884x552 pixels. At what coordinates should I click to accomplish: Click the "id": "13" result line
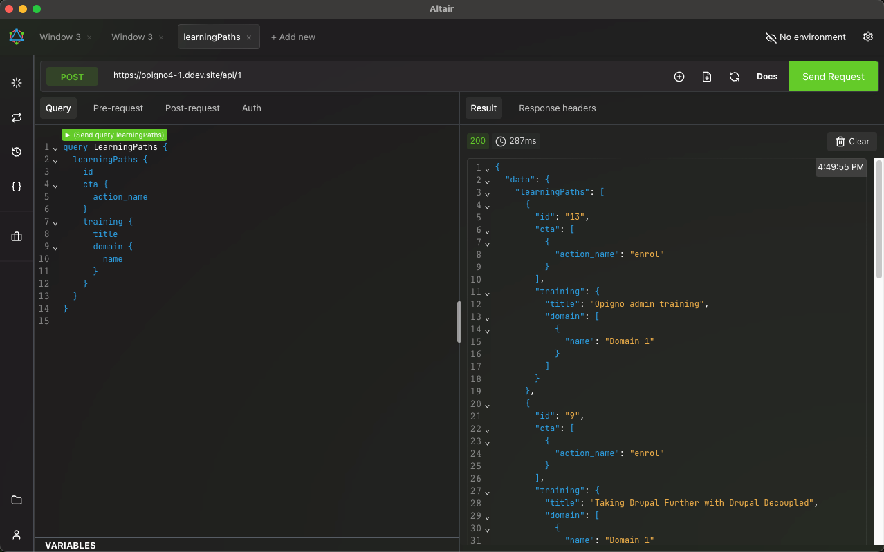point(562,217)
